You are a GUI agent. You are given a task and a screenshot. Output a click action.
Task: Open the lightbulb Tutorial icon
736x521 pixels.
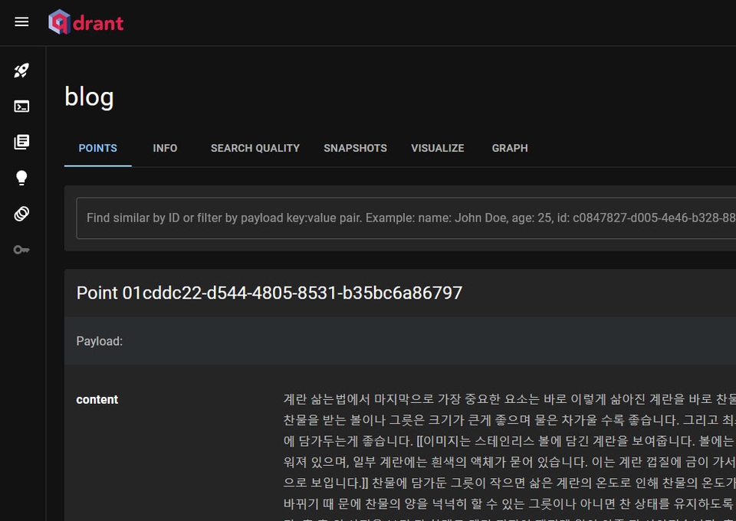[x=21, y=178]
